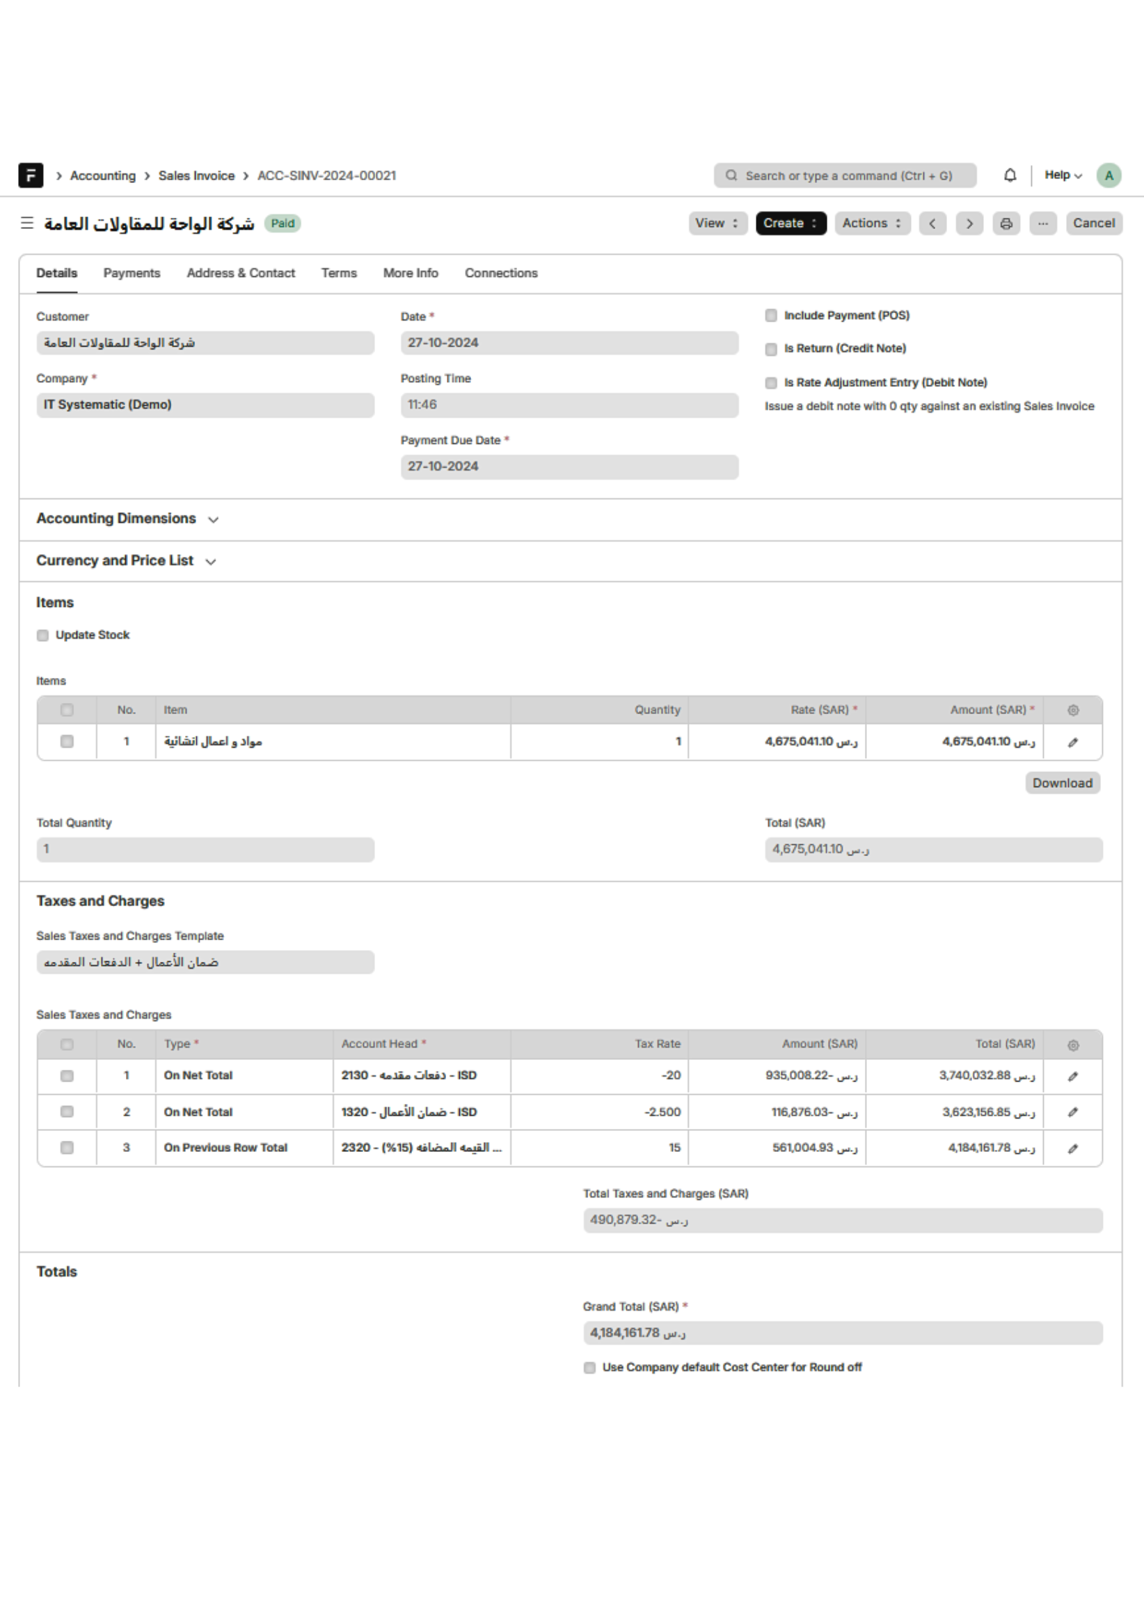Toggle the sidebar hamburger menu icon

26,223
